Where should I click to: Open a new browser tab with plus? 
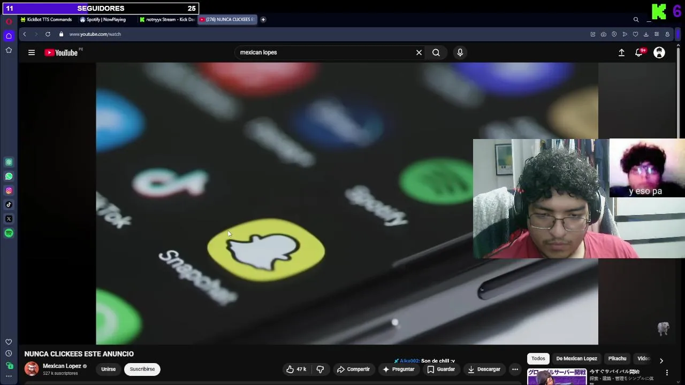[263, 20]
